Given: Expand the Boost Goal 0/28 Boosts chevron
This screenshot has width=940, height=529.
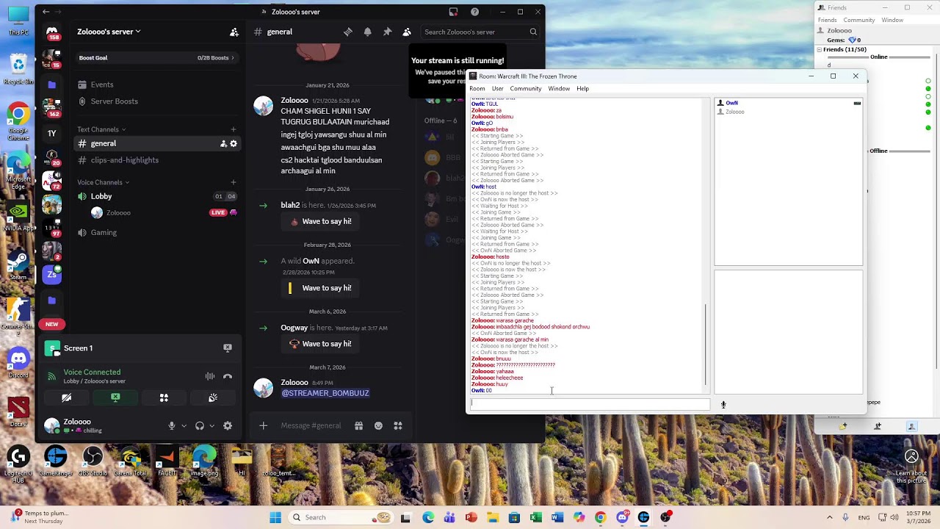Looking at the screenshot, I should tap(233, 58).
